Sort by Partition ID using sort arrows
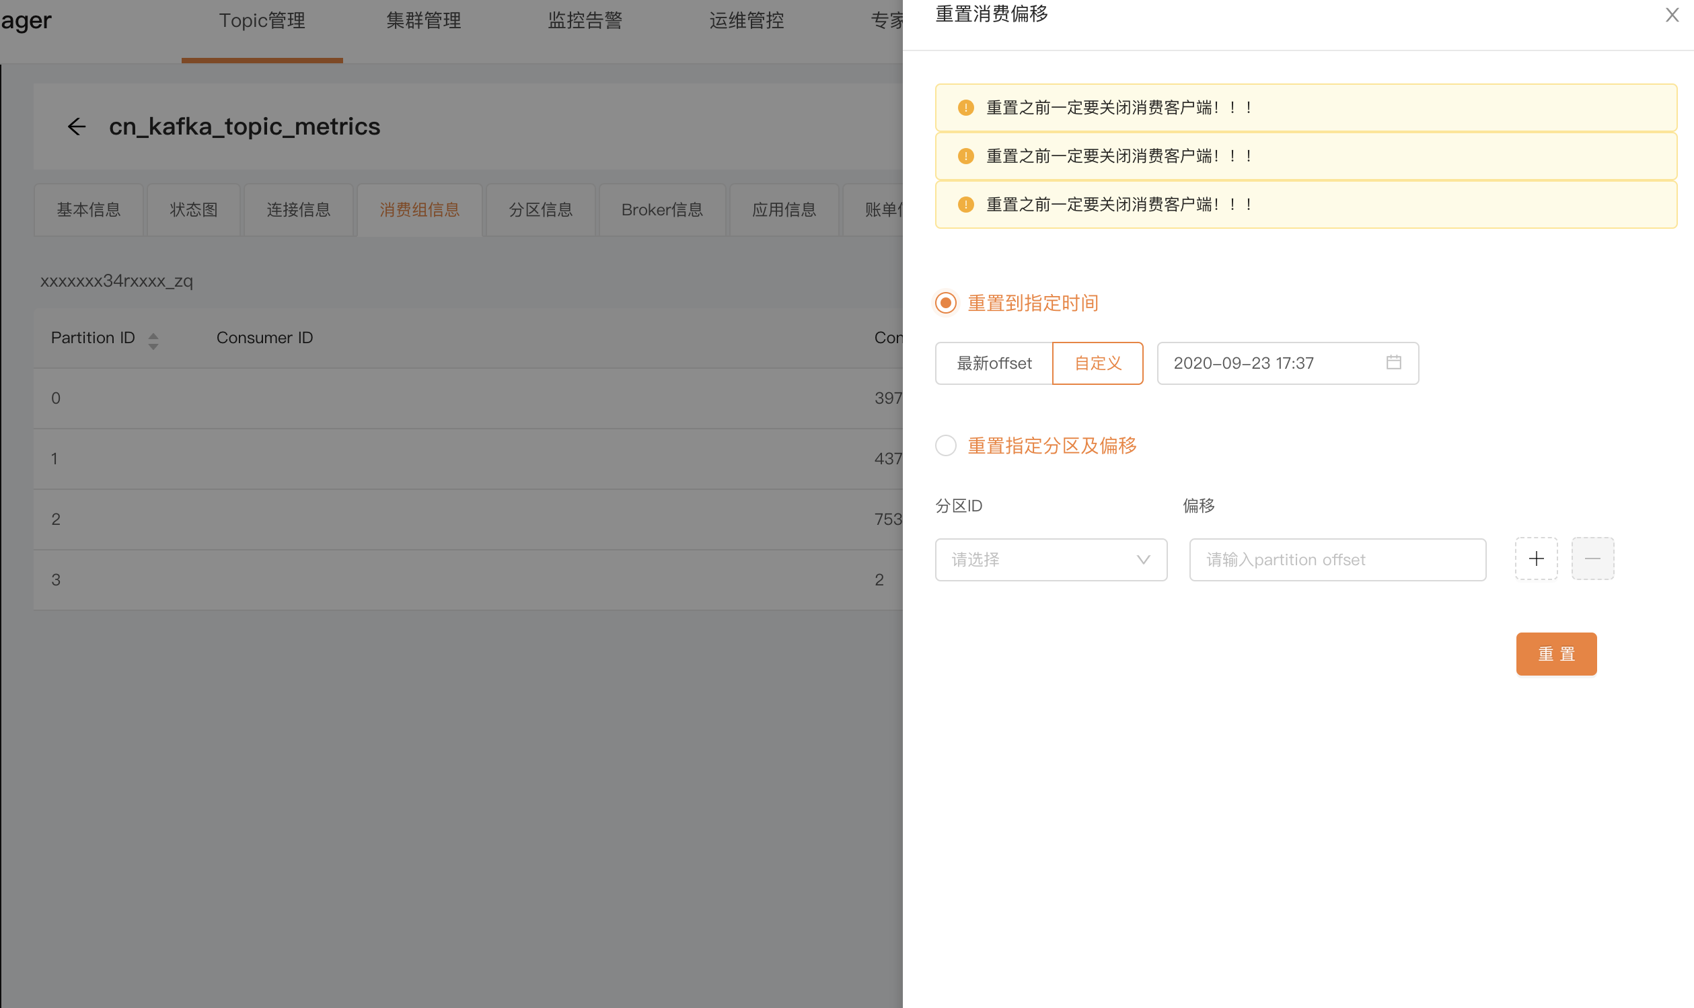The width and height of the screenshot is (1694, 1008). [153, 340]
